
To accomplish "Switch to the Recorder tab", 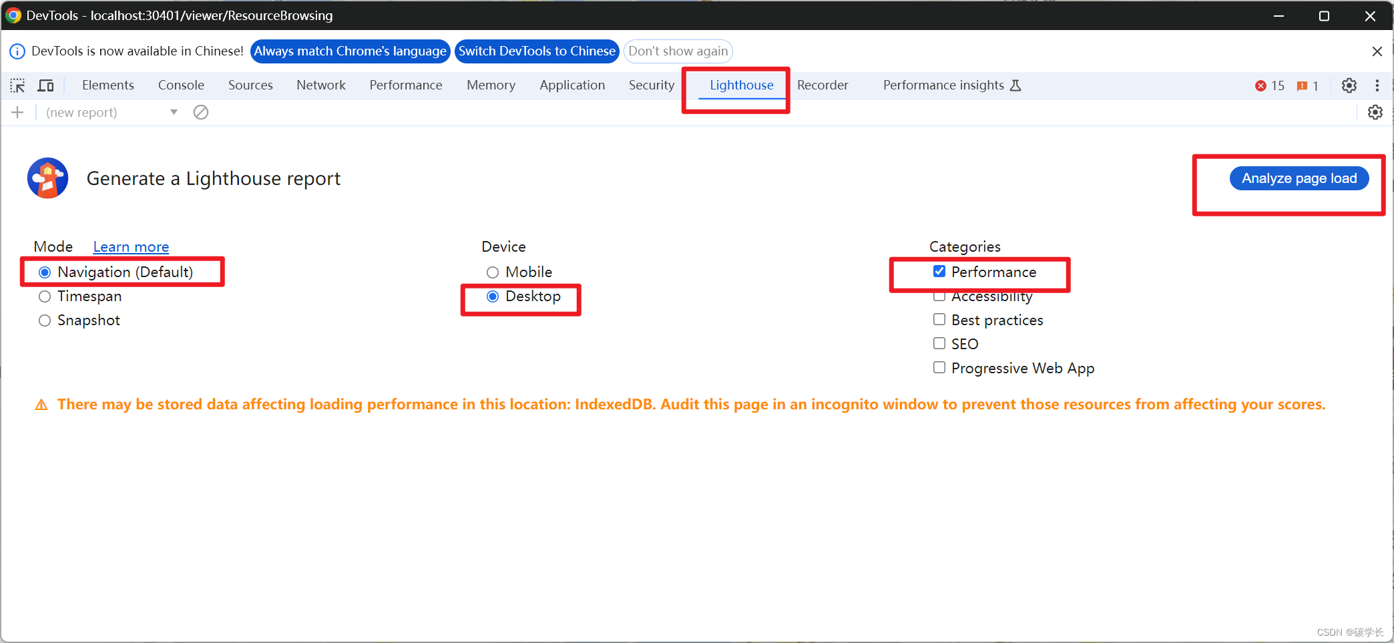I will (823, 85).
